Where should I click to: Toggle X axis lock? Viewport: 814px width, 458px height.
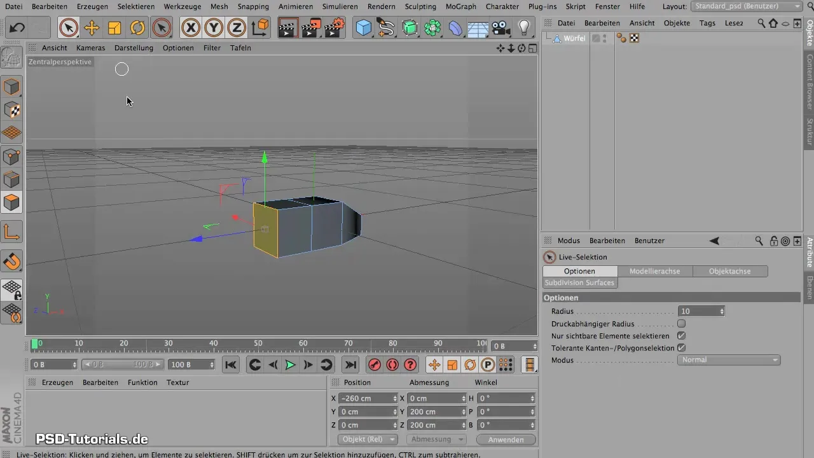pos(191,28)
